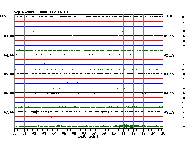The height and width of the screenshot is (141, 186).
Task: Click the 04 minute axis label
Action: [54, 134]
